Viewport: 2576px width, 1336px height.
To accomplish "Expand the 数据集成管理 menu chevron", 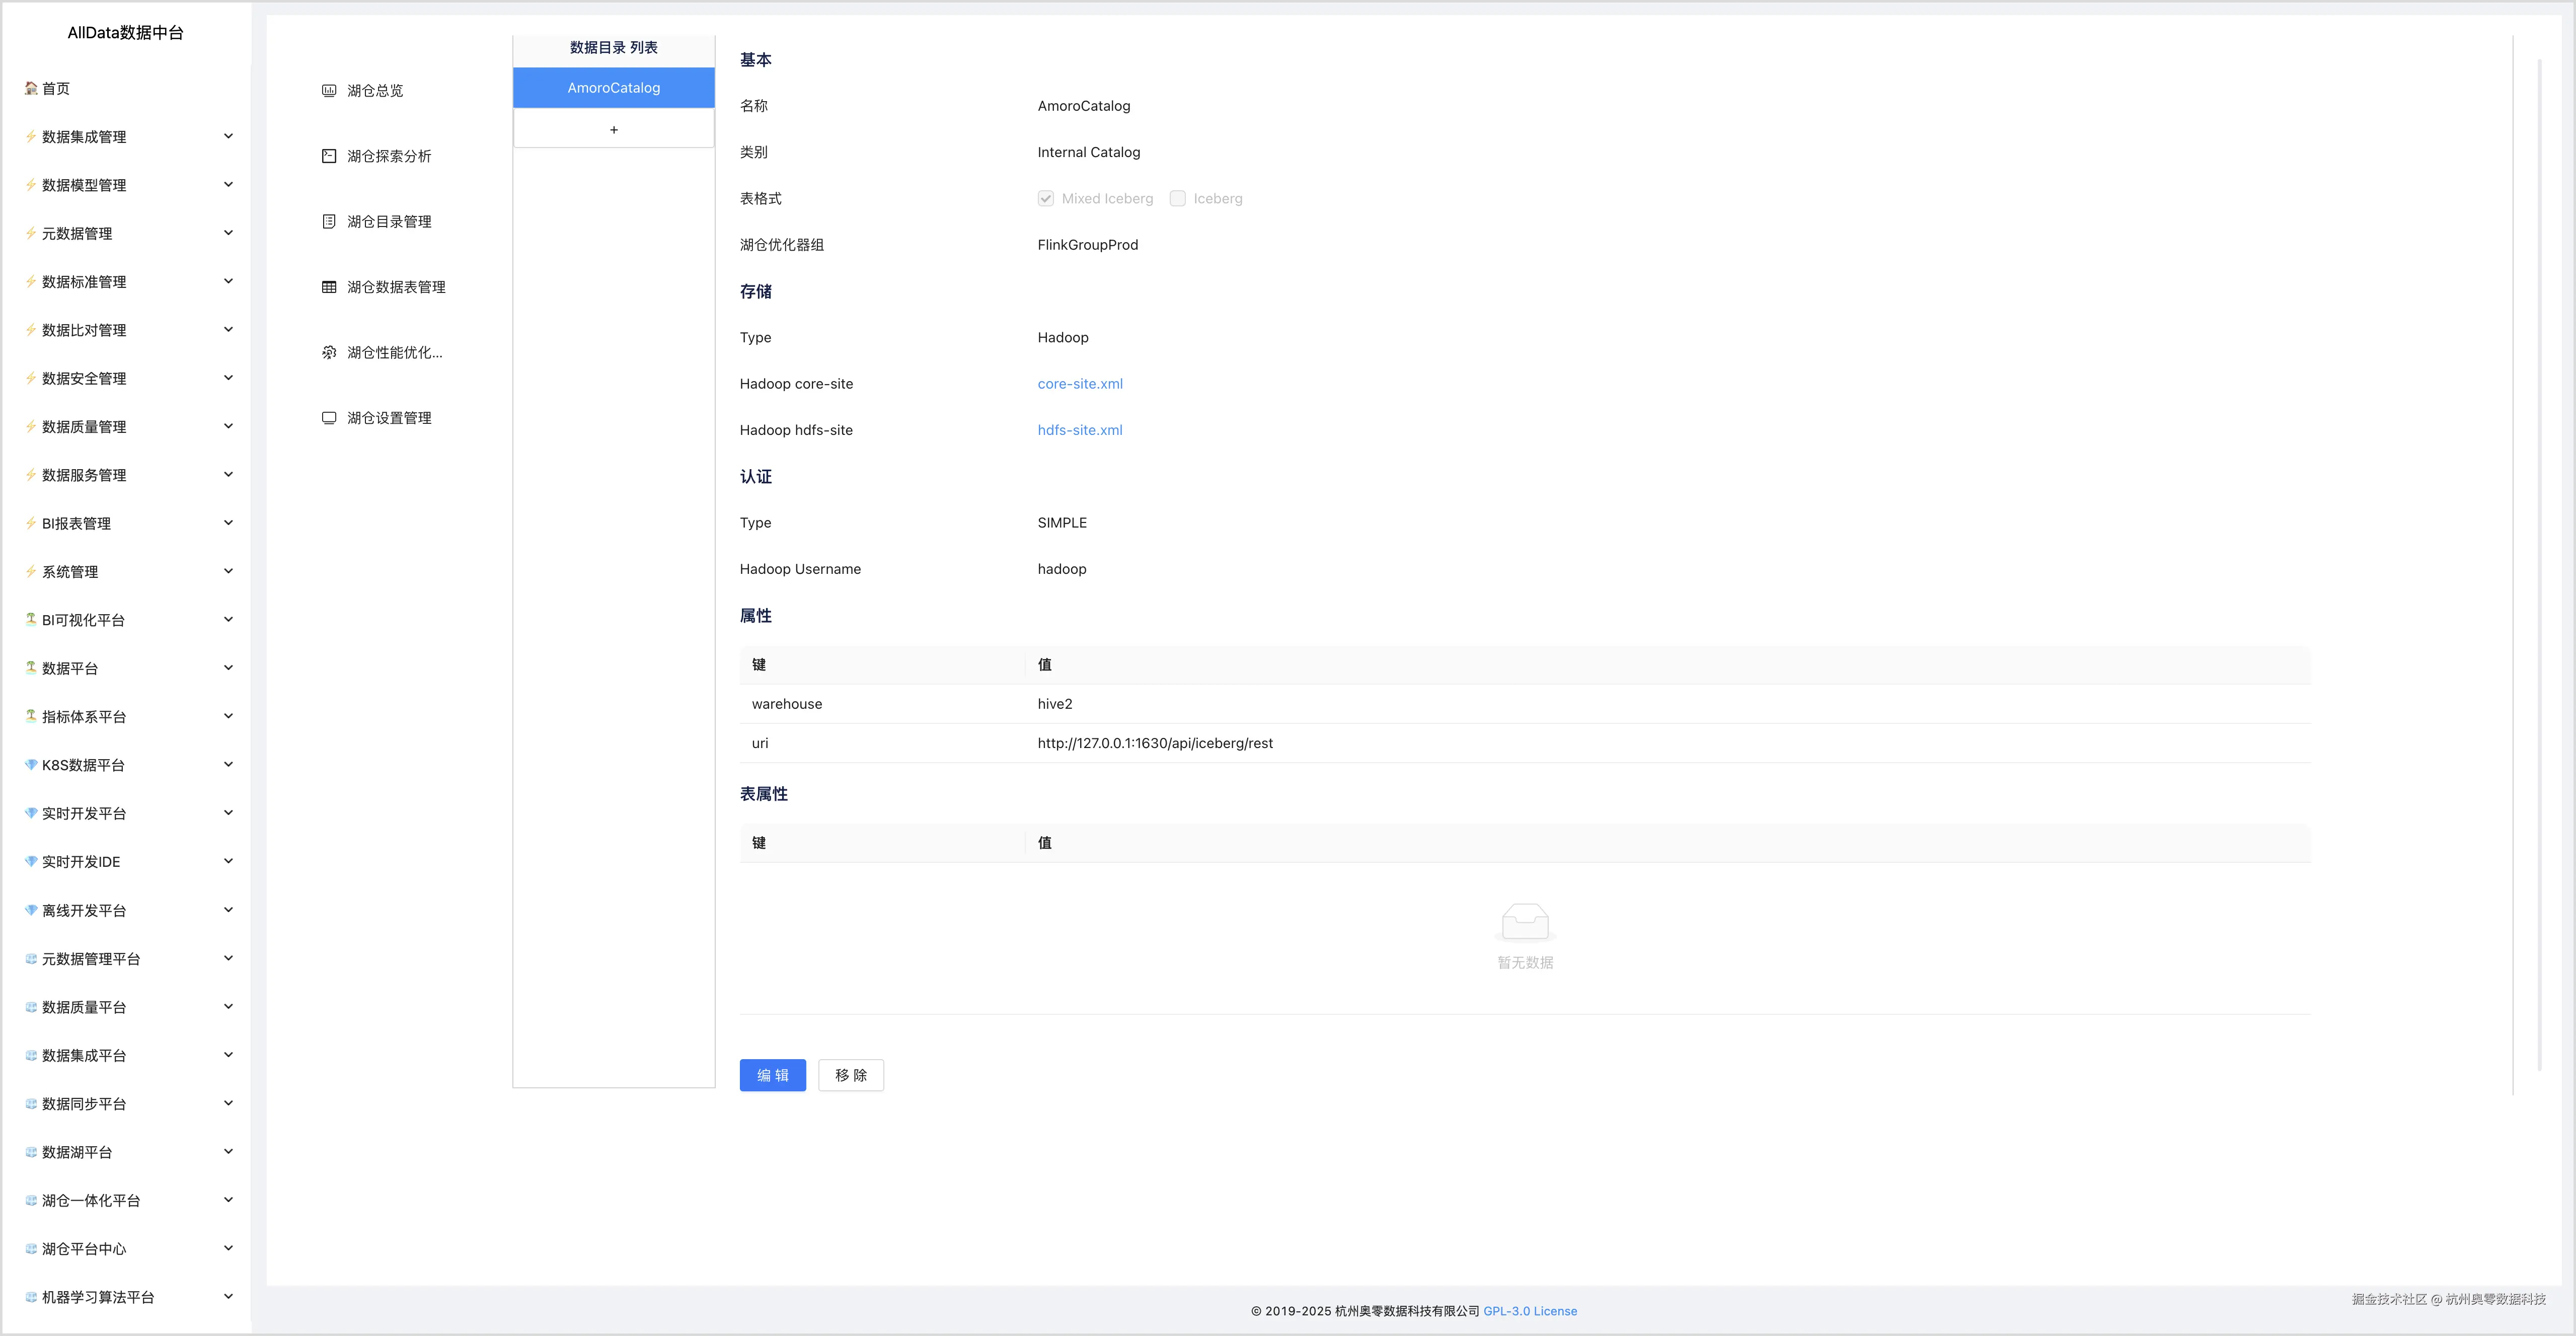I will coord(228,136).
